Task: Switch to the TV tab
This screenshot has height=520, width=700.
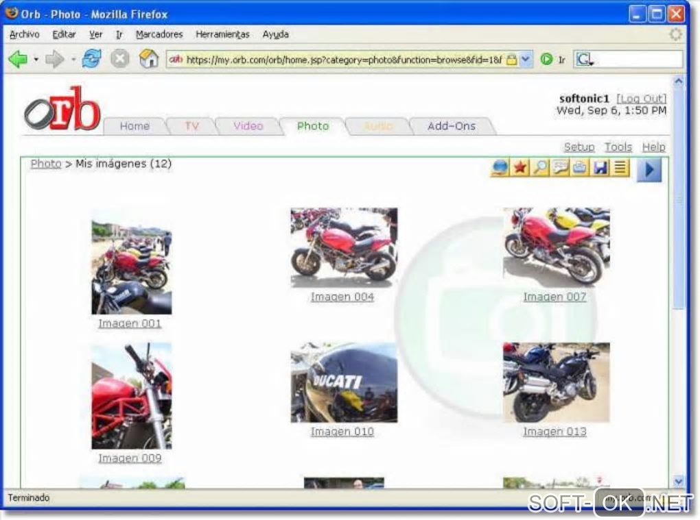Action: 191,126
